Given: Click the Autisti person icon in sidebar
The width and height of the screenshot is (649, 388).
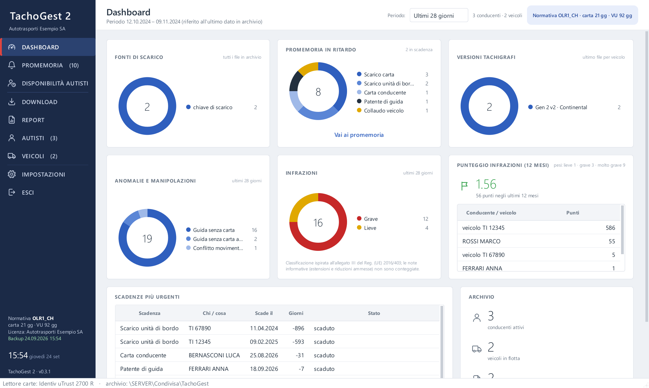Looking at the screenshot, I should [12, 138].
